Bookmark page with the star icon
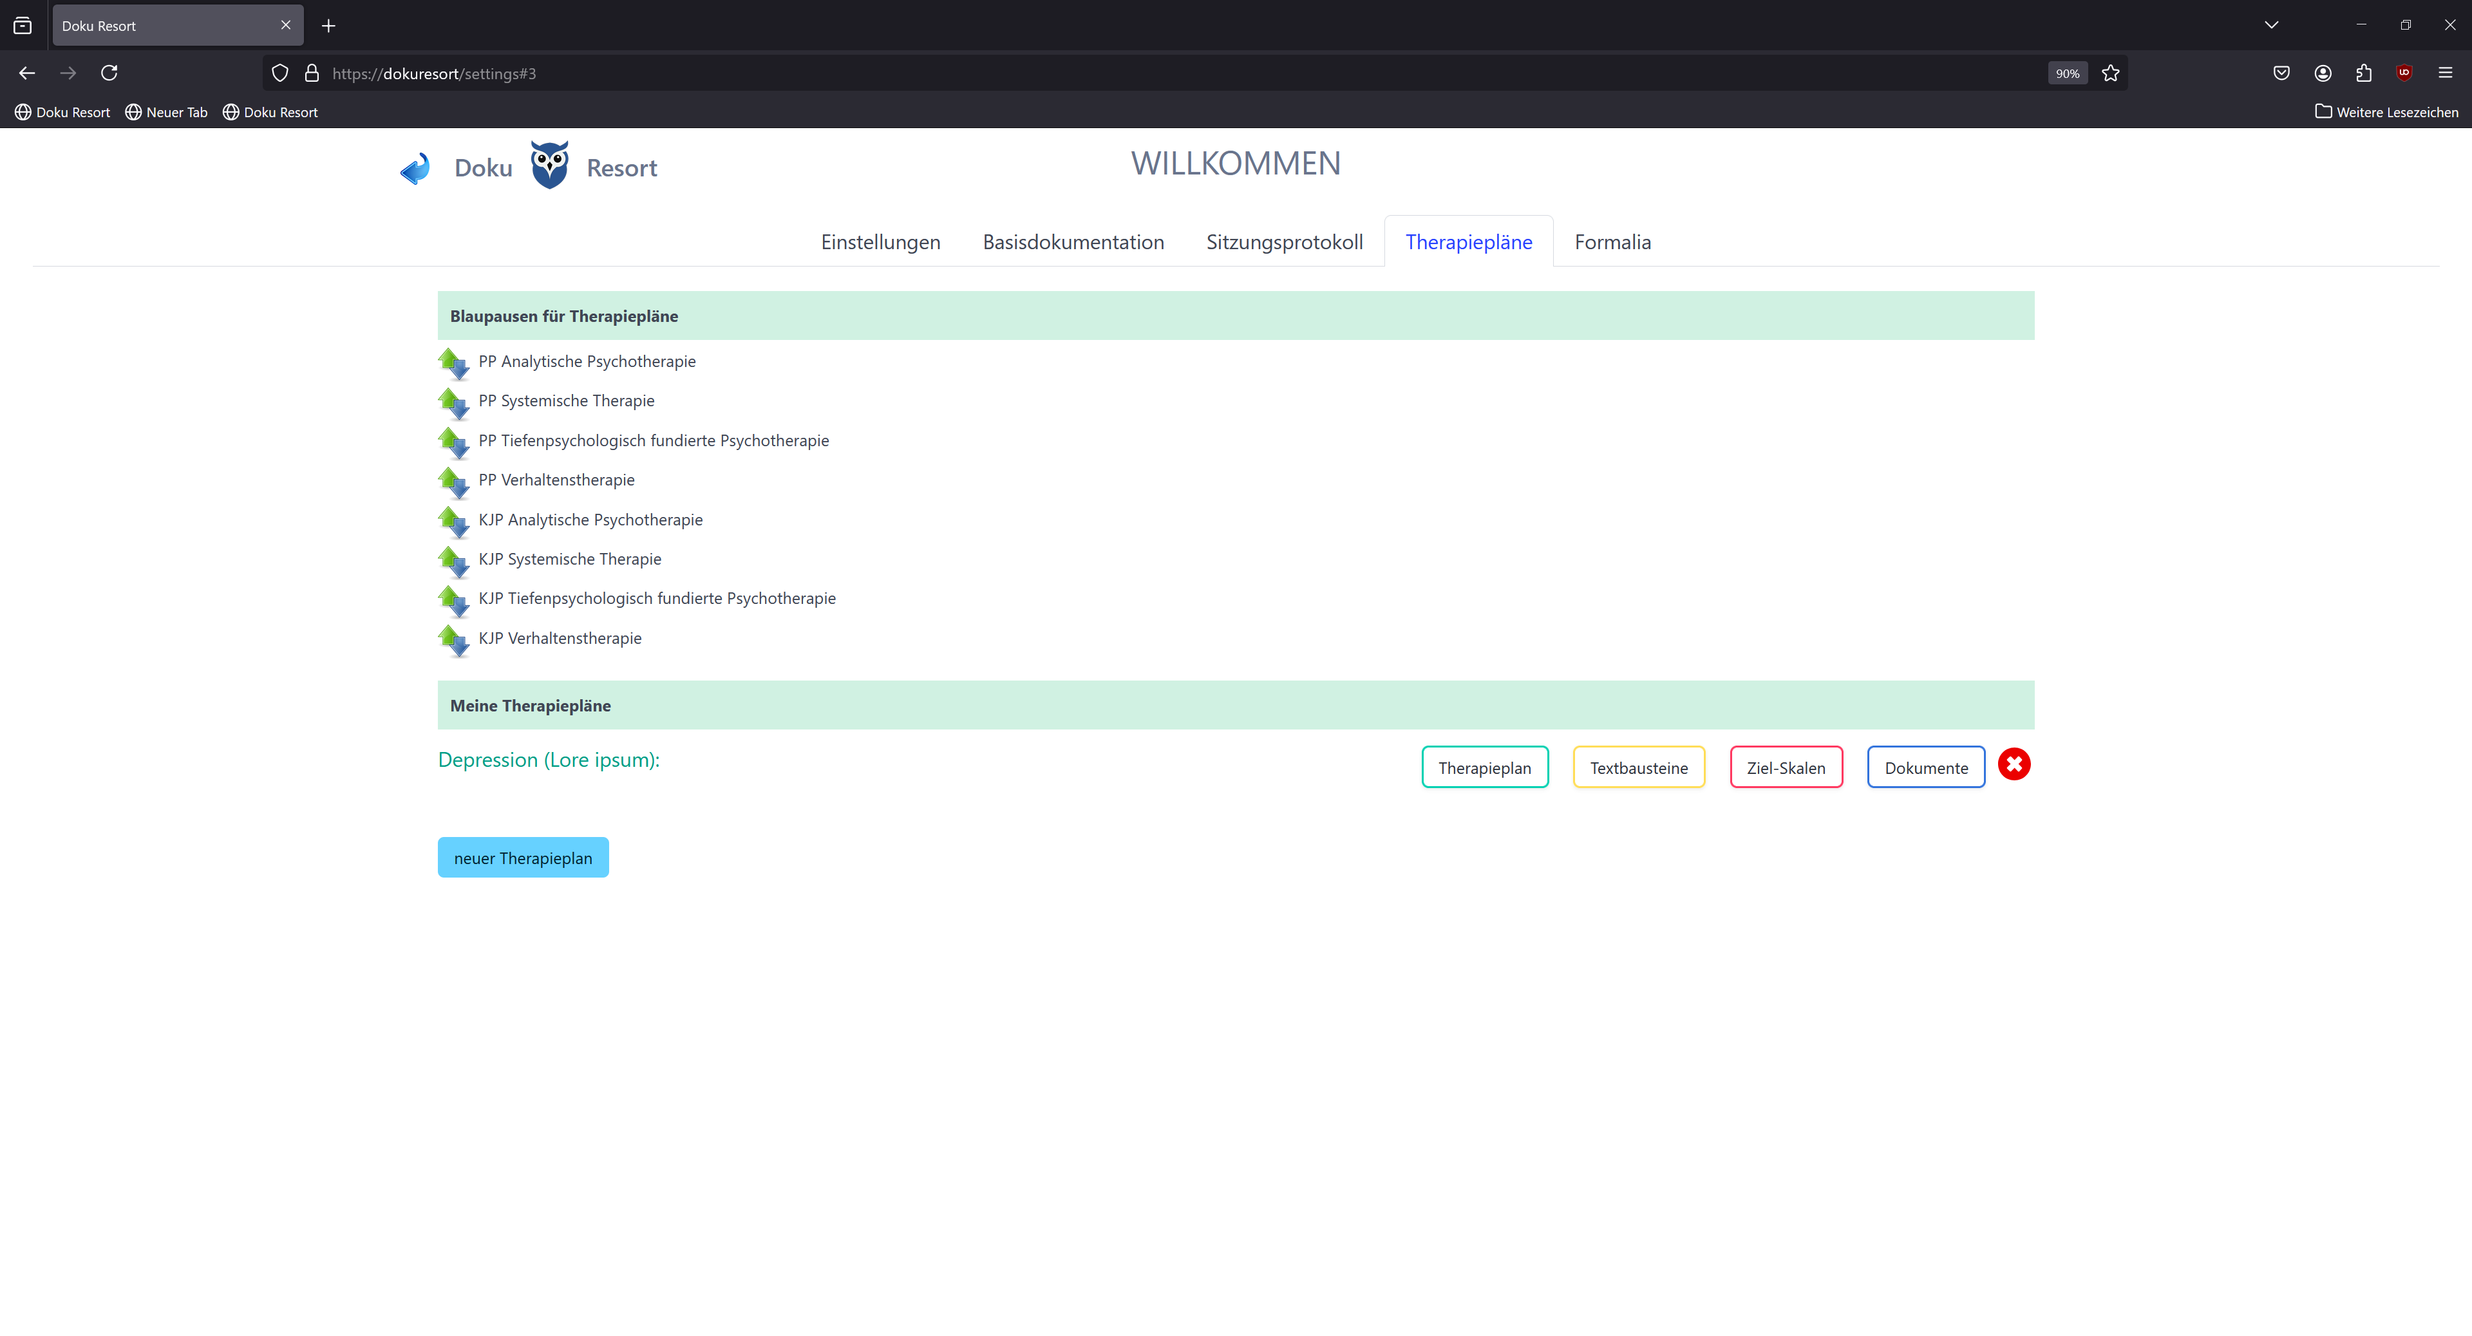This screenshot has height=1336, width=2472. (2110, 73)
